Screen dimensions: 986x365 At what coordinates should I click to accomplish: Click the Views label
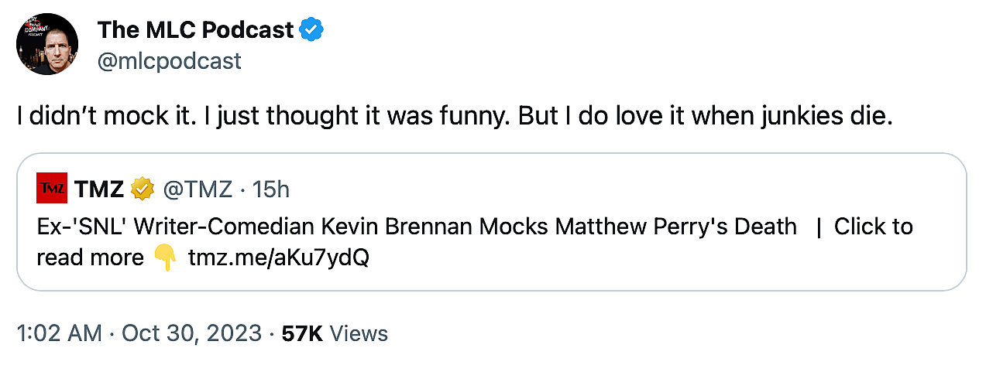point(359,333)
